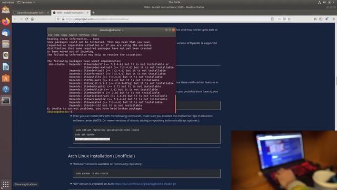
Task: Open the site security padlock info
Action: tap(63, 19)
